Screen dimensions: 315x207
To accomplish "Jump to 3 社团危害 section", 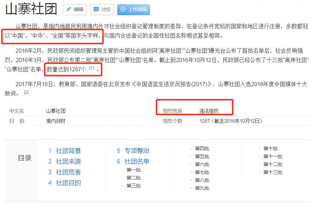I will [65, 172].
